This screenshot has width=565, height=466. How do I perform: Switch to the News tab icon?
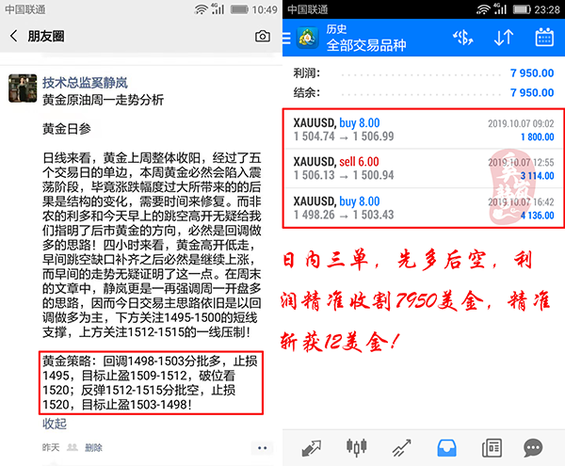492,448
